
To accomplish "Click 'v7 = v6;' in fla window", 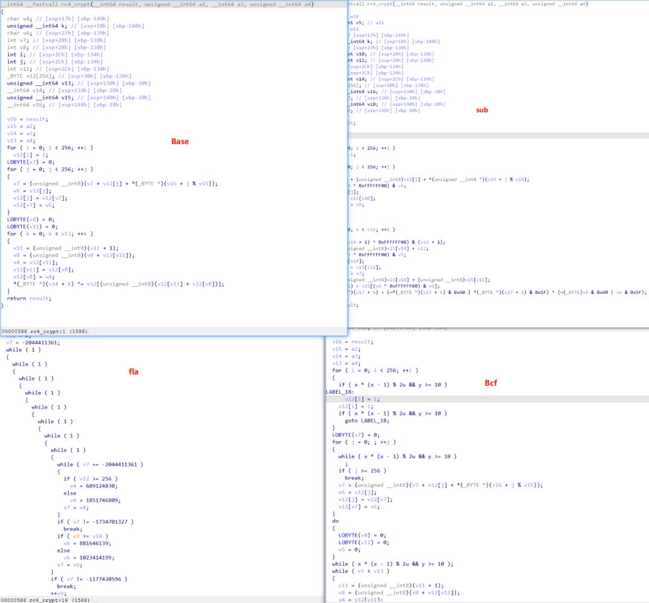I will 70,565.
